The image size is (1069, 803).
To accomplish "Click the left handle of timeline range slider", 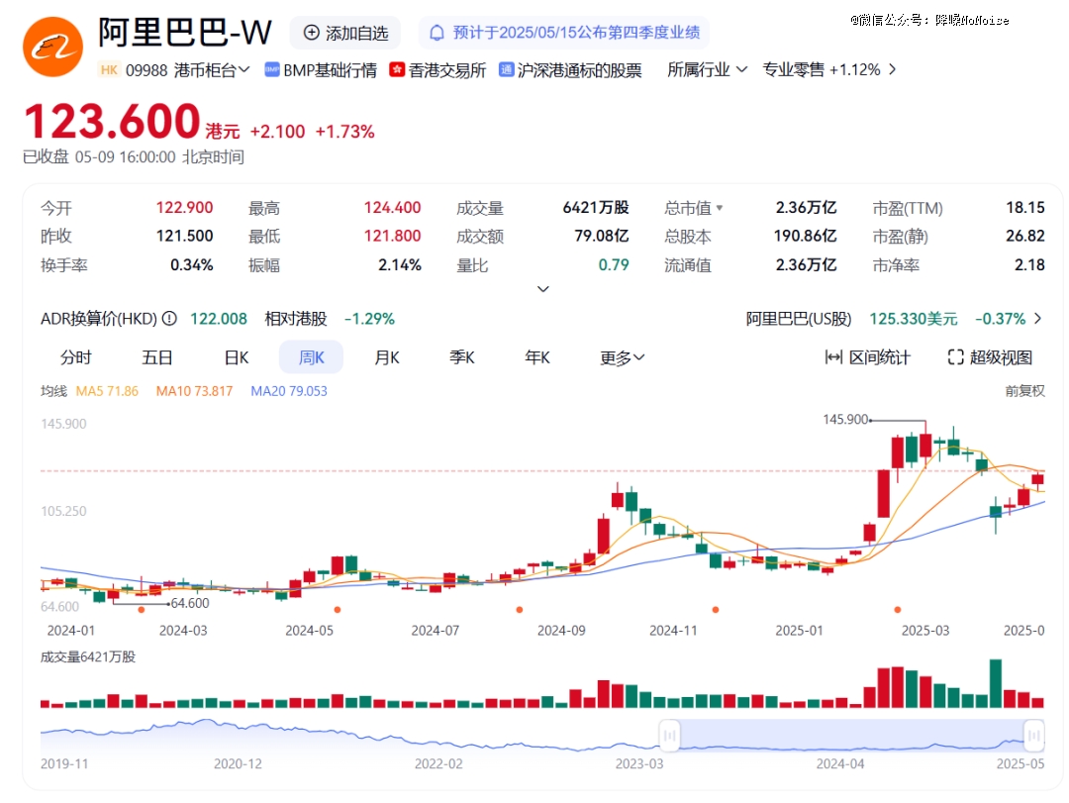I will (x=670, y=735).
